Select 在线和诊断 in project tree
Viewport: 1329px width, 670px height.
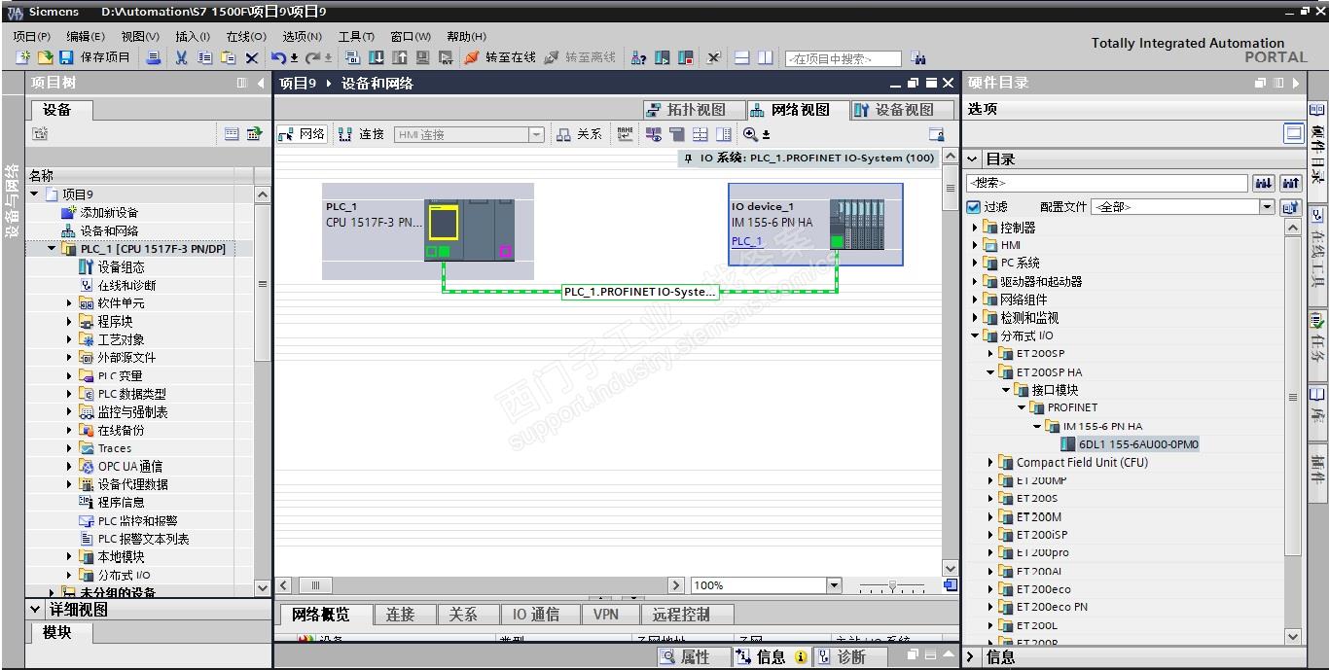click(126, 285)
